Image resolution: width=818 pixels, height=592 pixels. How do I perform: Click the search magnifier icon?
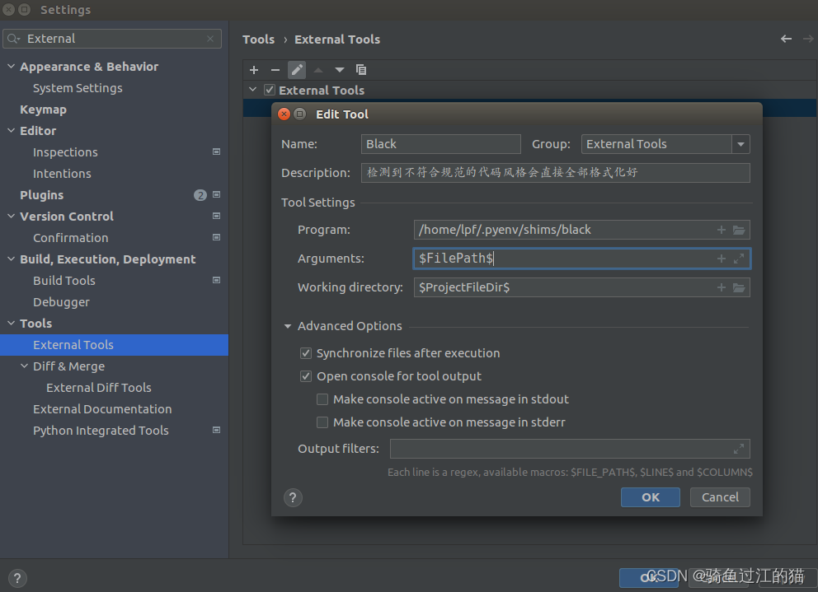(13, 39)
